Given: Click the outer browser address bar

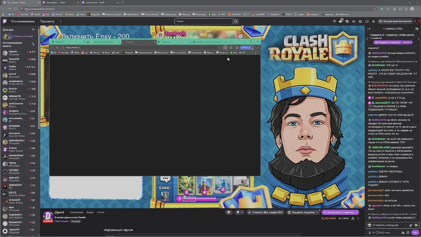Looking at the screenshot, I should click(x=197, y=9).
